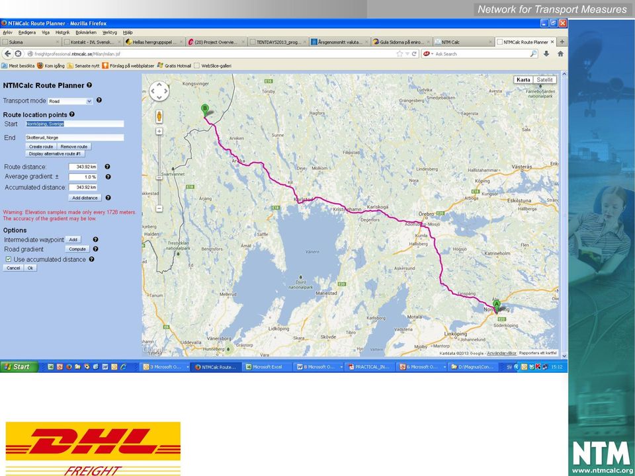Click the map pan control circle
The height and width of the screenshot is (476, 635).
159,91
